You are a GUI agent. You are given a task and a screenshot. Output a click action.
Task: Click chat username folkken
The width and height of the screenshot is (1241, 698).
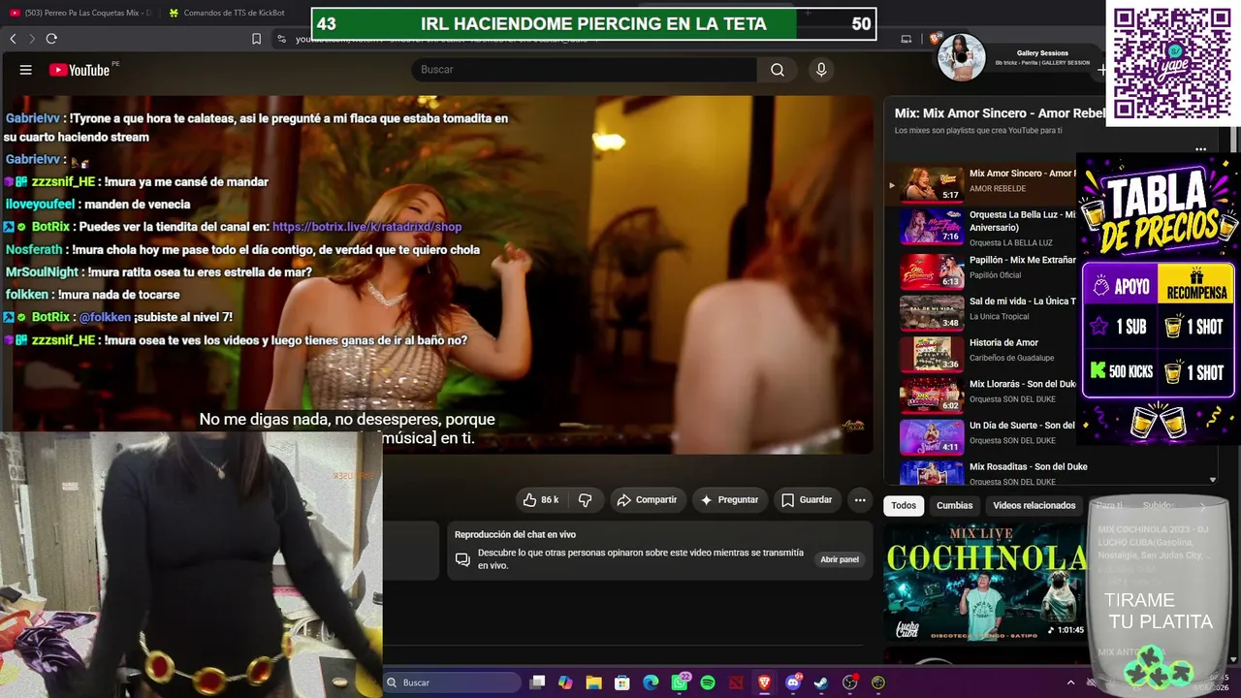tap(26, 295)
